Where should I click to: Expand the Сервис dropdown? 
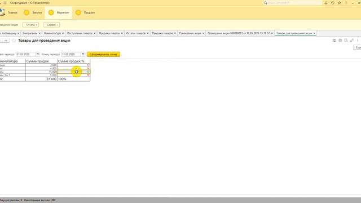pos(51,25)
